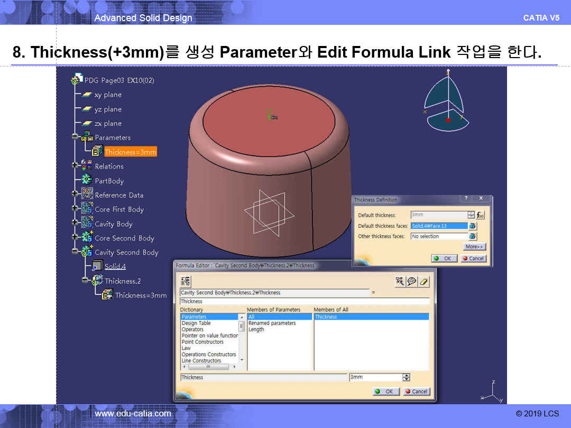
Task: Expand the Core First Body node
Action: (75, 209)
